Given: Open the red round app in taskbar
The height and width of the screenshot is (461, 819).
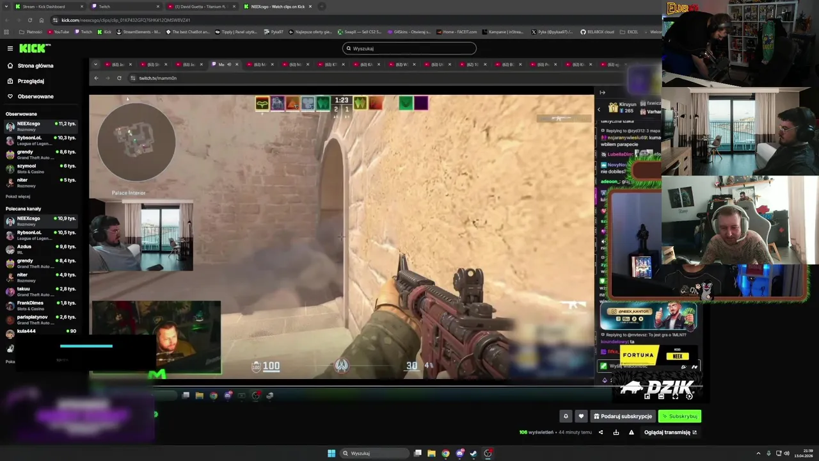Looking at the screenshot, I should pos(488,453).
